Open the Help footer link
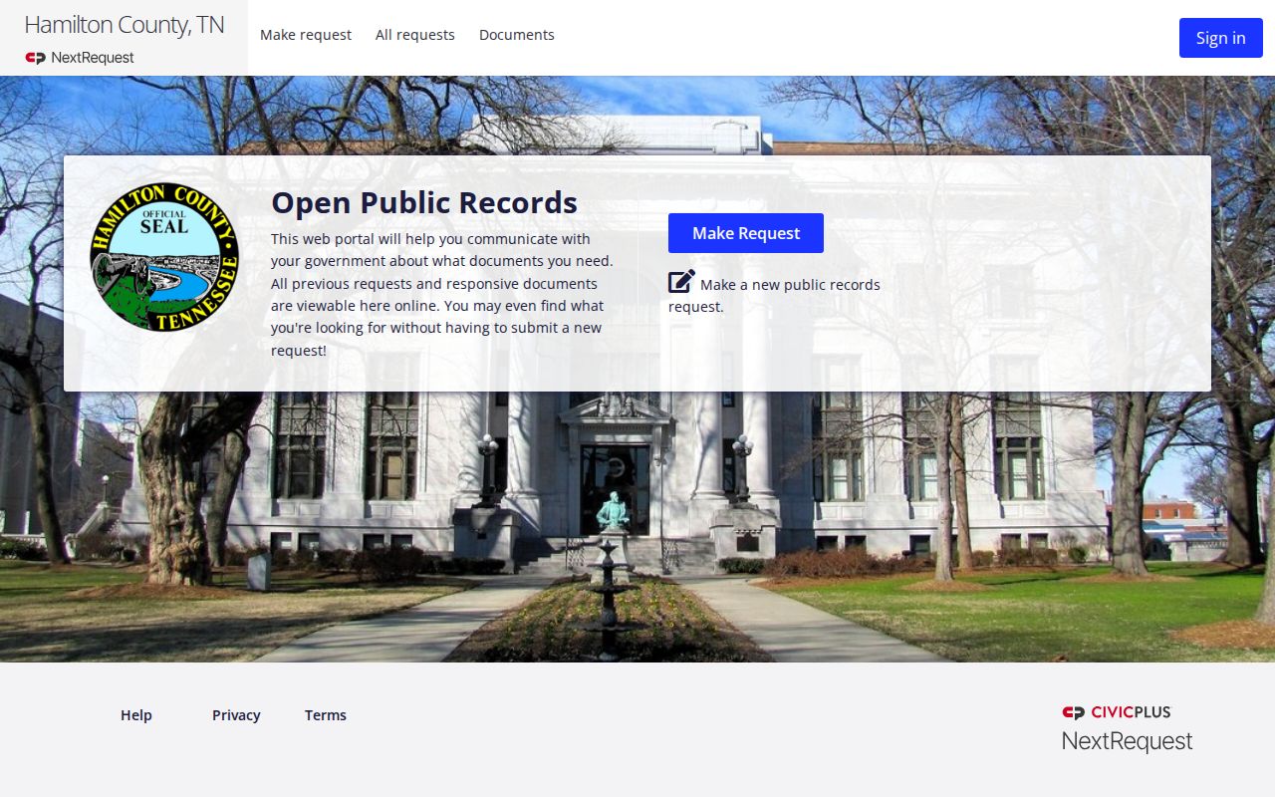The image size is (1275, 797). point(136,715)
